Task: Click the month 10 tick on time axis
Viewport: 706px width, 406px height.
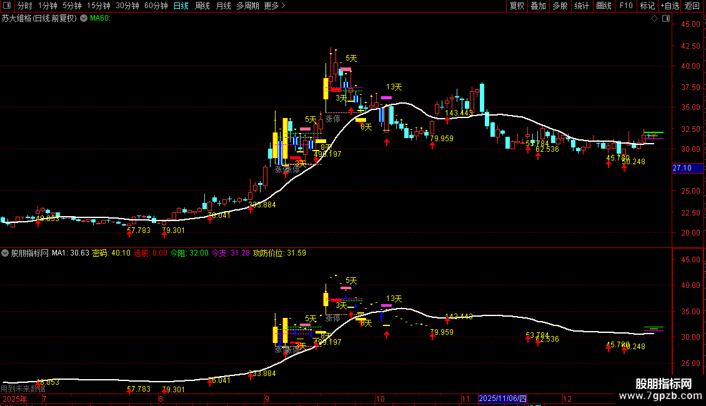Action: pos(380,399)
